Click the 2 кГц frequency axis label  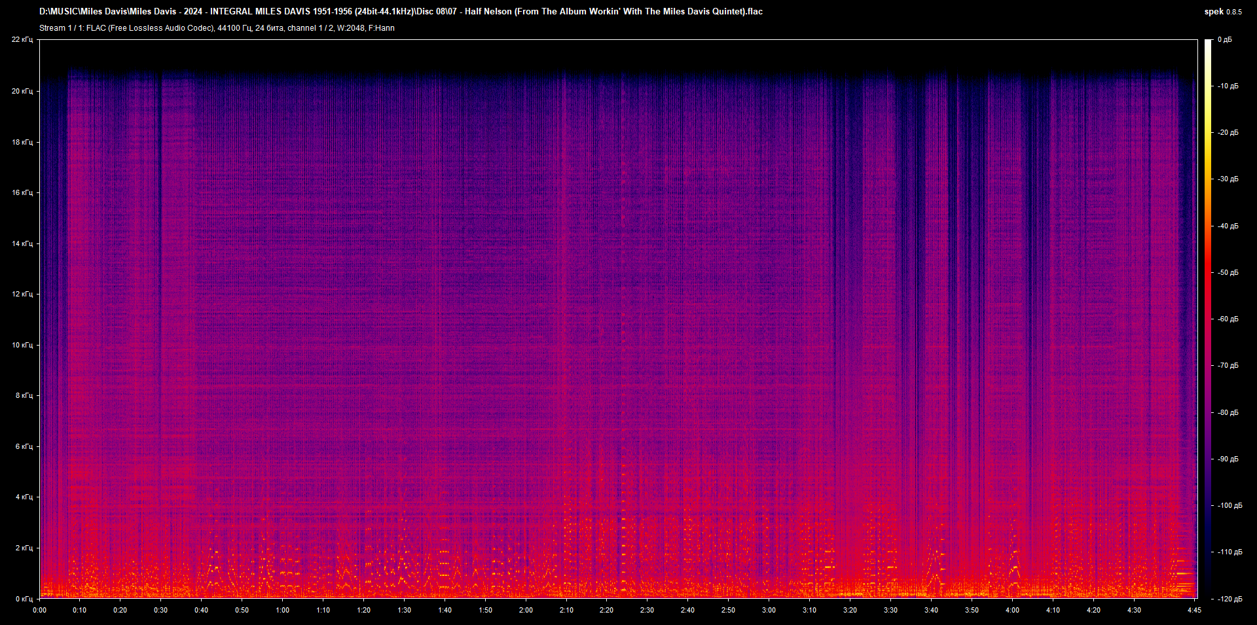(x=24, y=548)
